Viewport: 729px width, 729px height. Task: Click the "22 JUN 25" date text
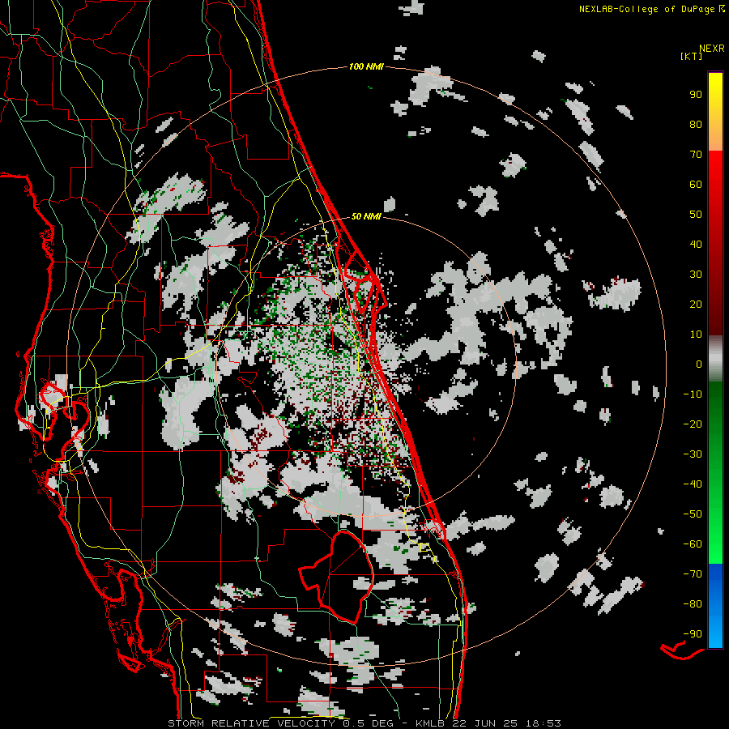coord(486,723)
